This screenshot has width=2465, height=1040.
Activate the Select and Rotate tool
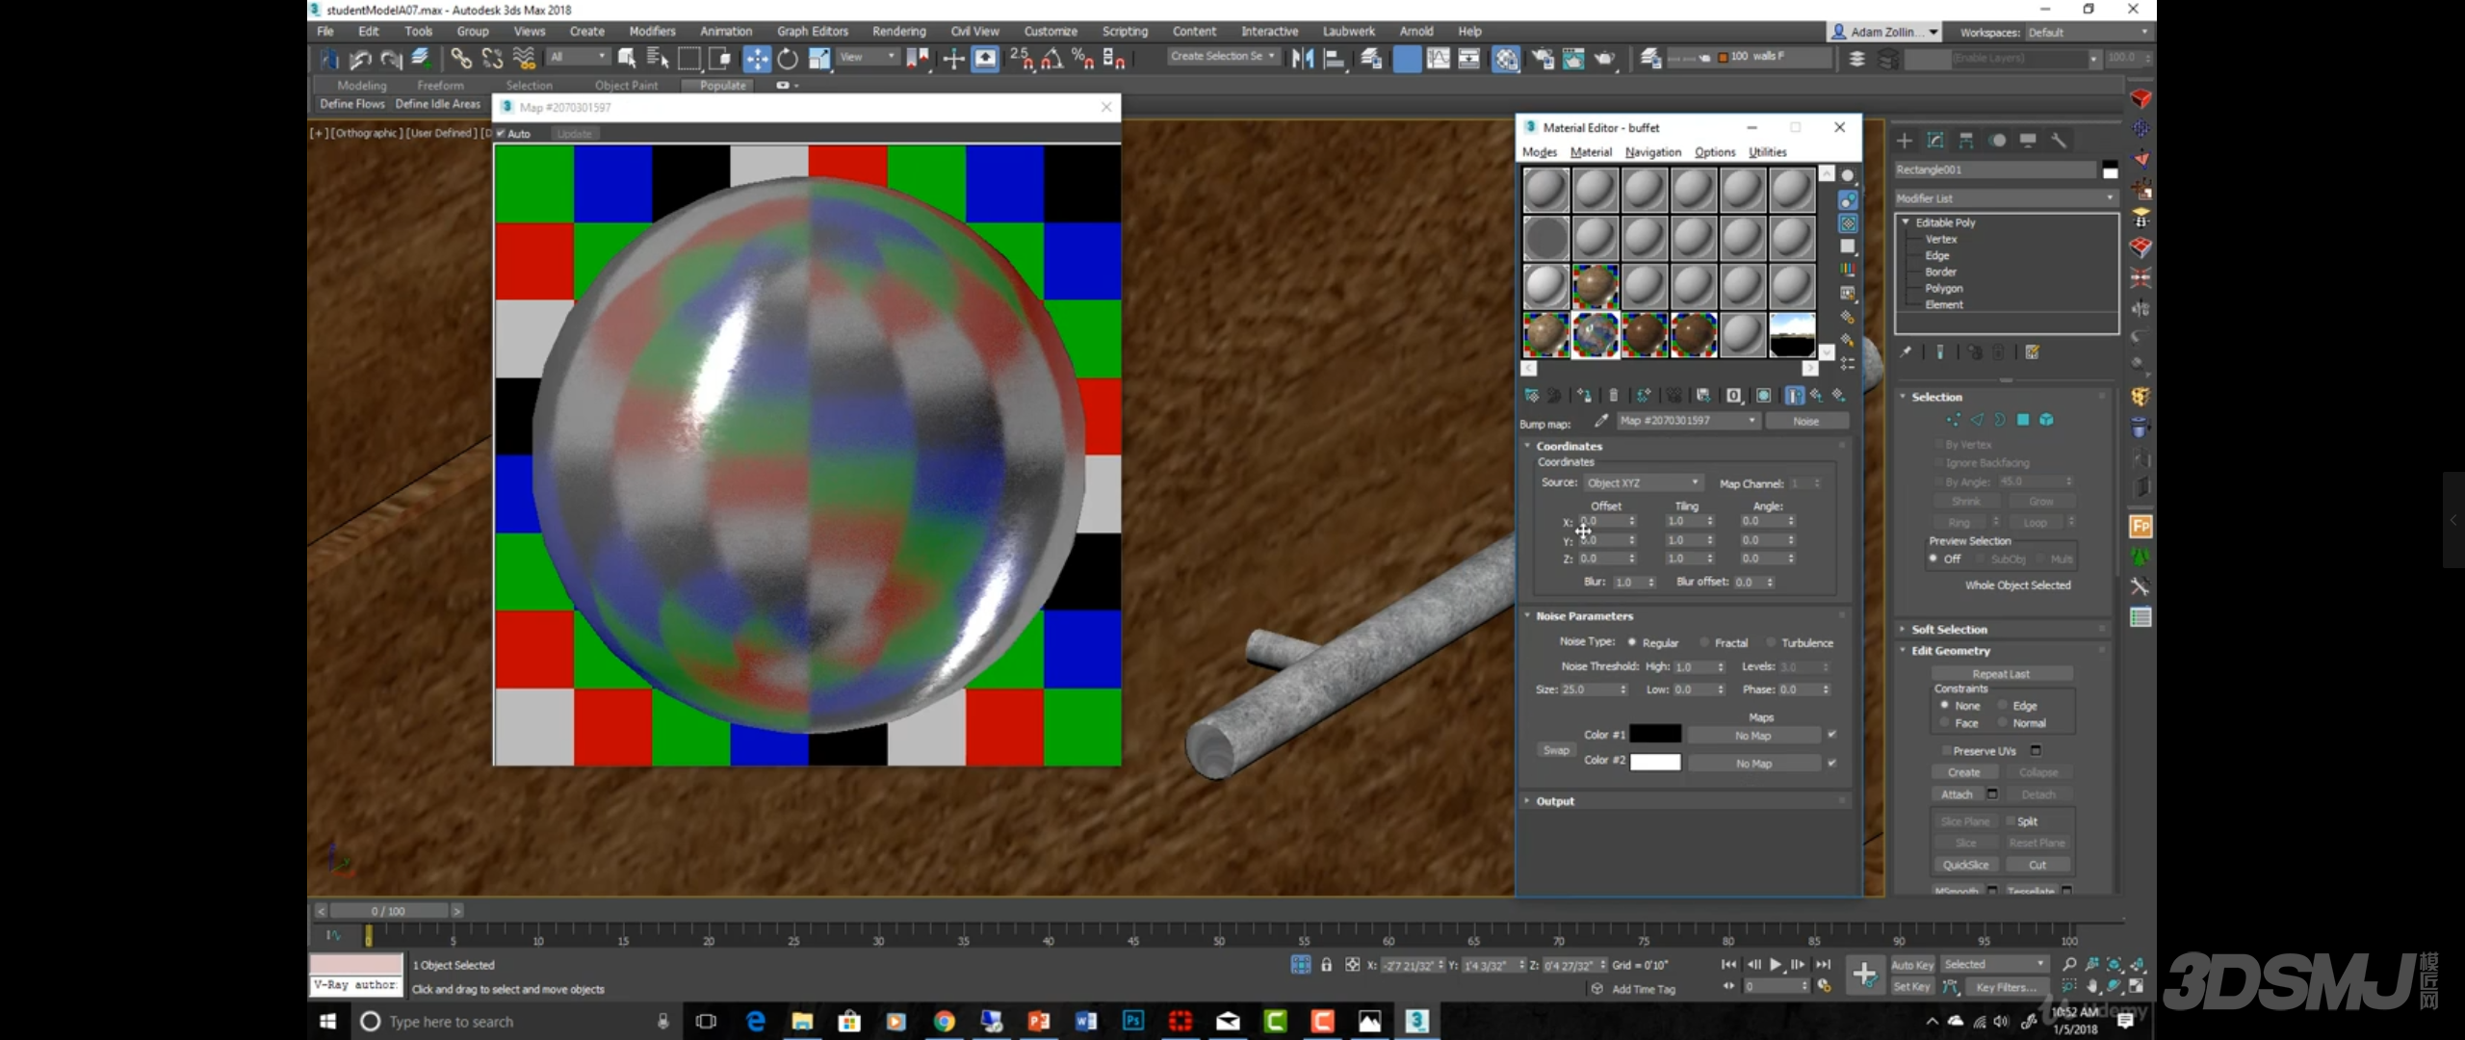coord(788,59)
